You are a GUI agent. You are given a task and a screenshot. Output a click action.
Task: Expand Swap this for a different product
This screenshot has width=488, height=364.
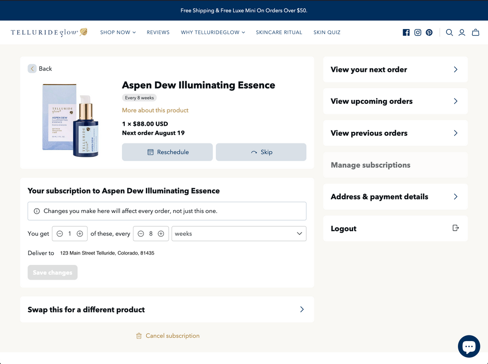(167, 310)
